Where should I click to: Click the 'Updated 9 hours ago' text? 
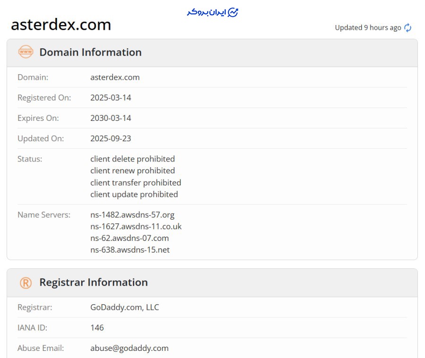click(368, 28)
